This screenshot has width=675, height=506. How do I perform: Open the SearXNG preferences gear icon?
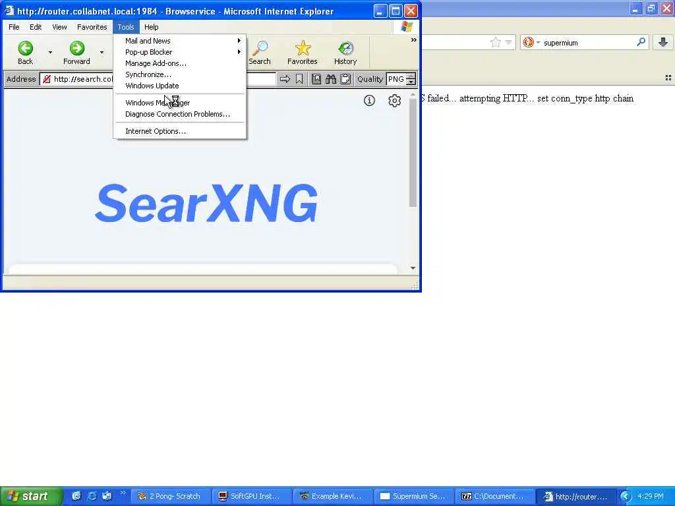pyautogui.click(x=395, y=100)
